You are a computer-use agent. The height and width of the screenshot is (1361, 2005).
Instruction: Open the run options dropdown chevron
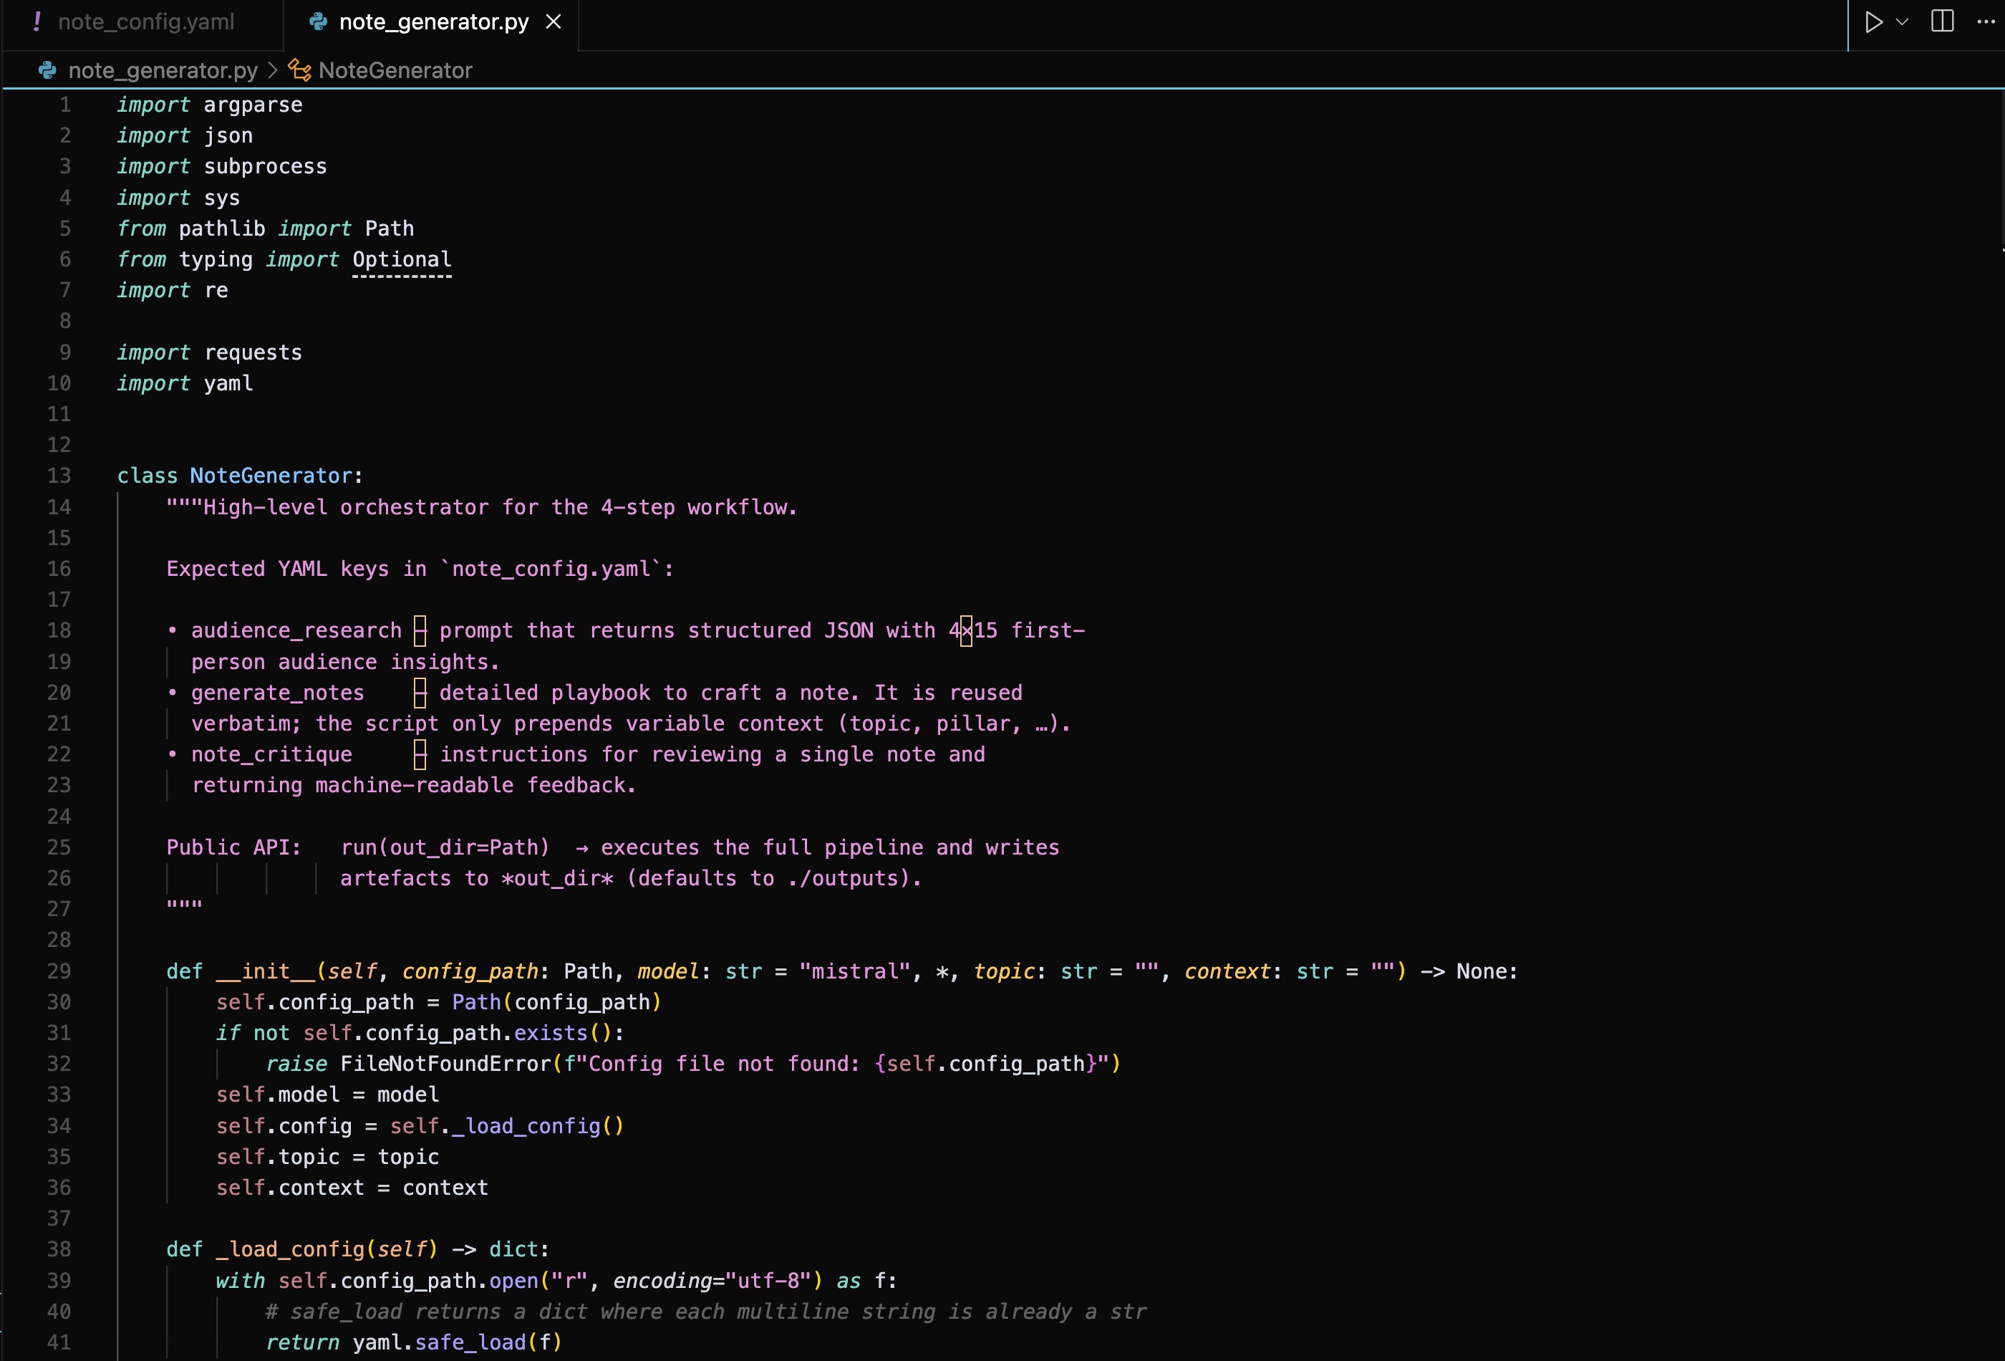pyautogui.click(x=1903, y=21)
